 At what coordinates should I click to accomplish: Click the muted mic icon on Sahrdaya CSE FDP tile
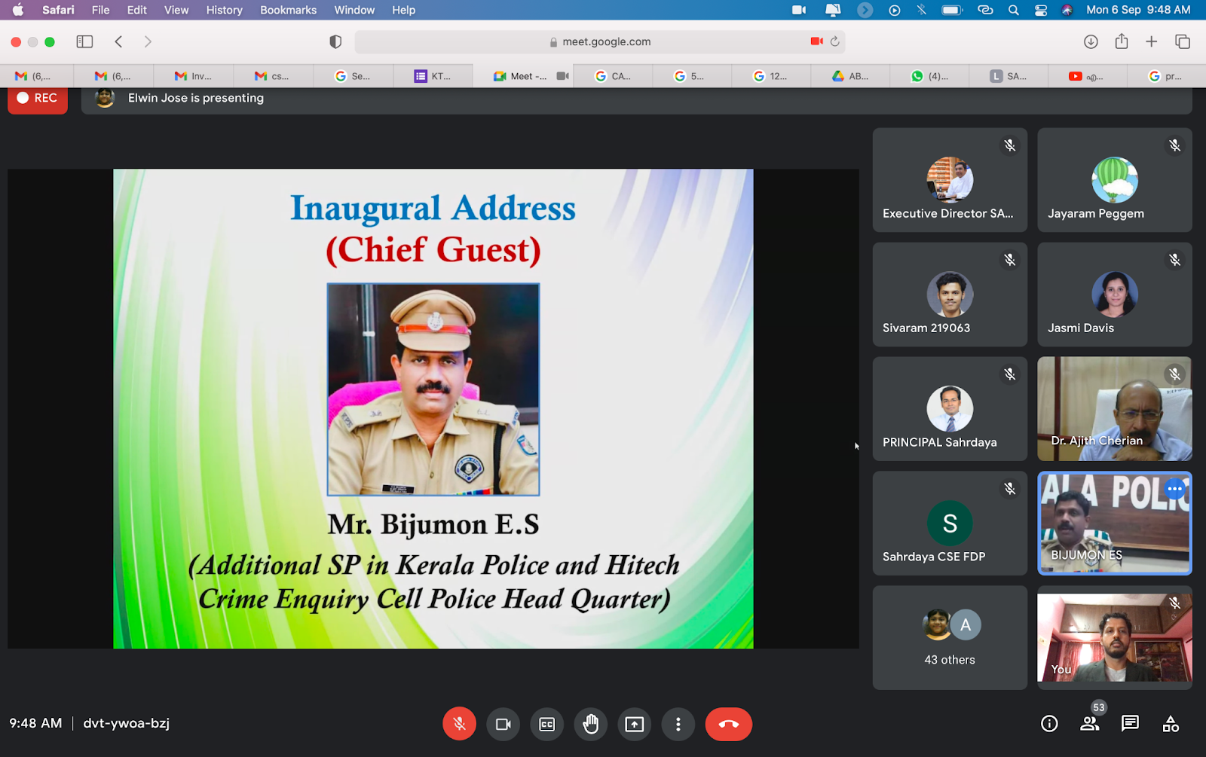(x=1010, y=489)
